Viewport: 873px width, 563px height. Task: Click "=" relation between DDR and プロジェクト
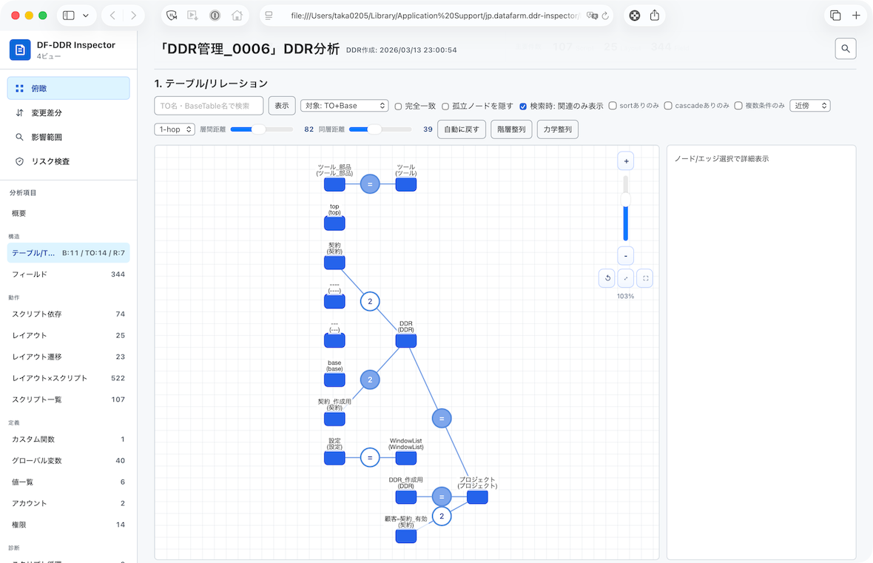[442, 418]
